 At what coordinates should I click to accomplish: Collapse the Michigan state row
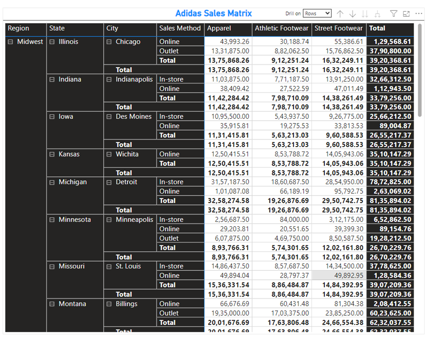click(52, 182)
